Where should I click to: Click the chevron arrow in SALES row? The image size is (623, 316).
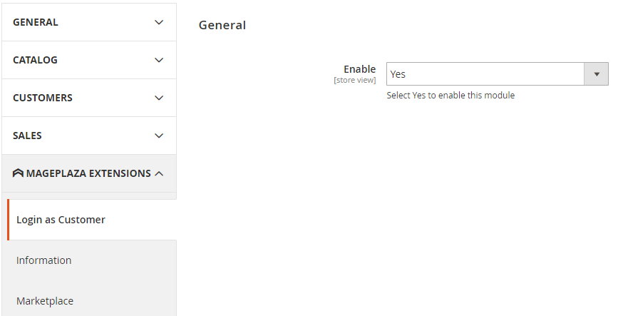click(x=159, y=136)
